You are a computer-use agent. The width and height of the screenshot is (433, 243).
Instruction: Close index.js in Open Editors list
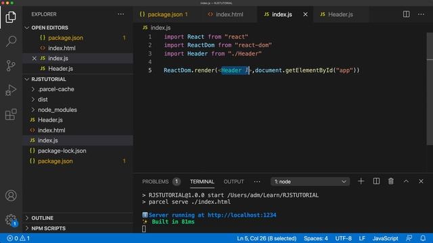35,59
